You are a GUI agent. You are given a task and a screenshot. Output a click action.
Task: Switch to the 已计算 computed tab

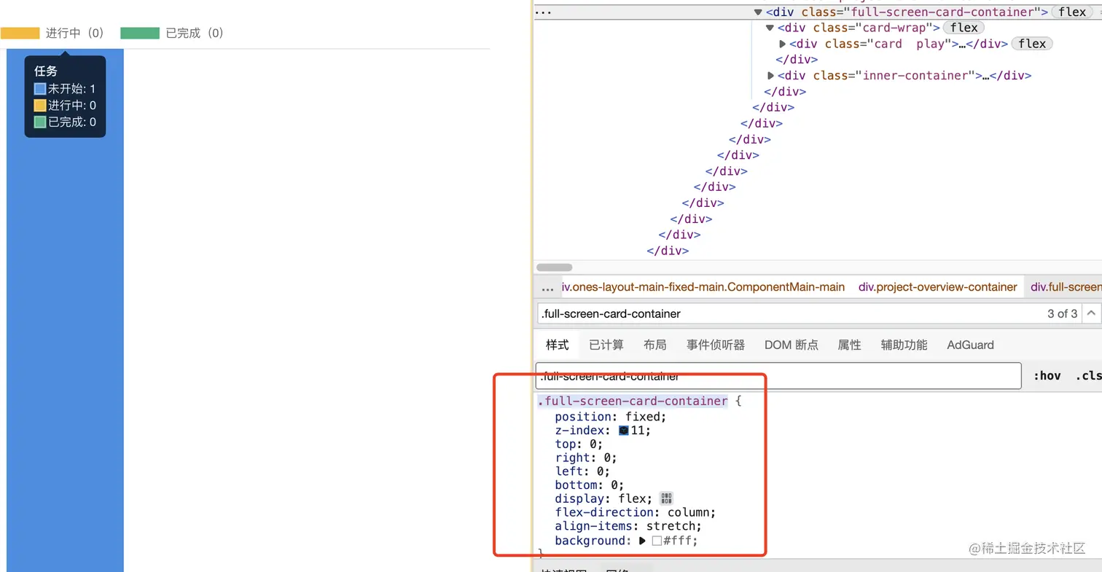pos(606,345)
